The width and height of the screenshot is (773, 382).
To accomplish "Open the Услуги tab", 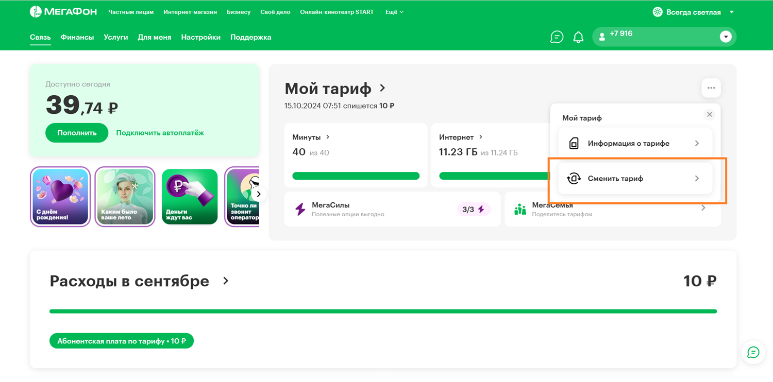I will (x=115, y=37).
